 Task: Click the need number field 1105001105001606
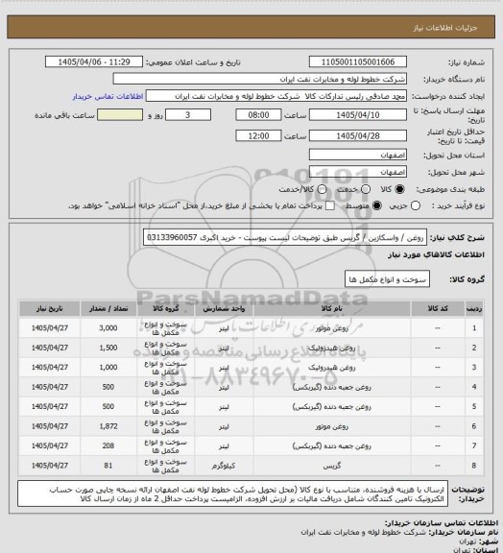[358, 61]
